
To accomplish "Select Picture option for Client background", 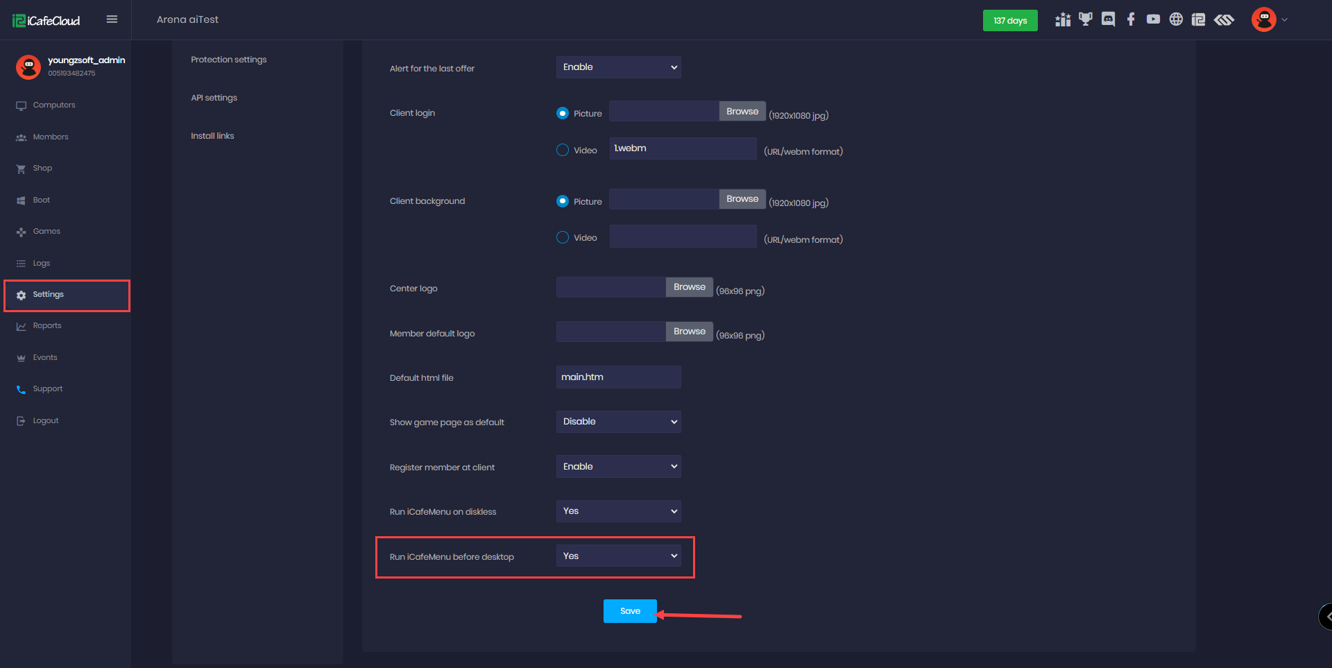I will click(x=563, y=201).
